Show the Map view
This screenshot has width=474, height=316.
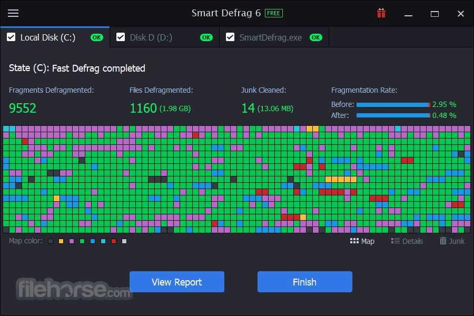(362, 241)
